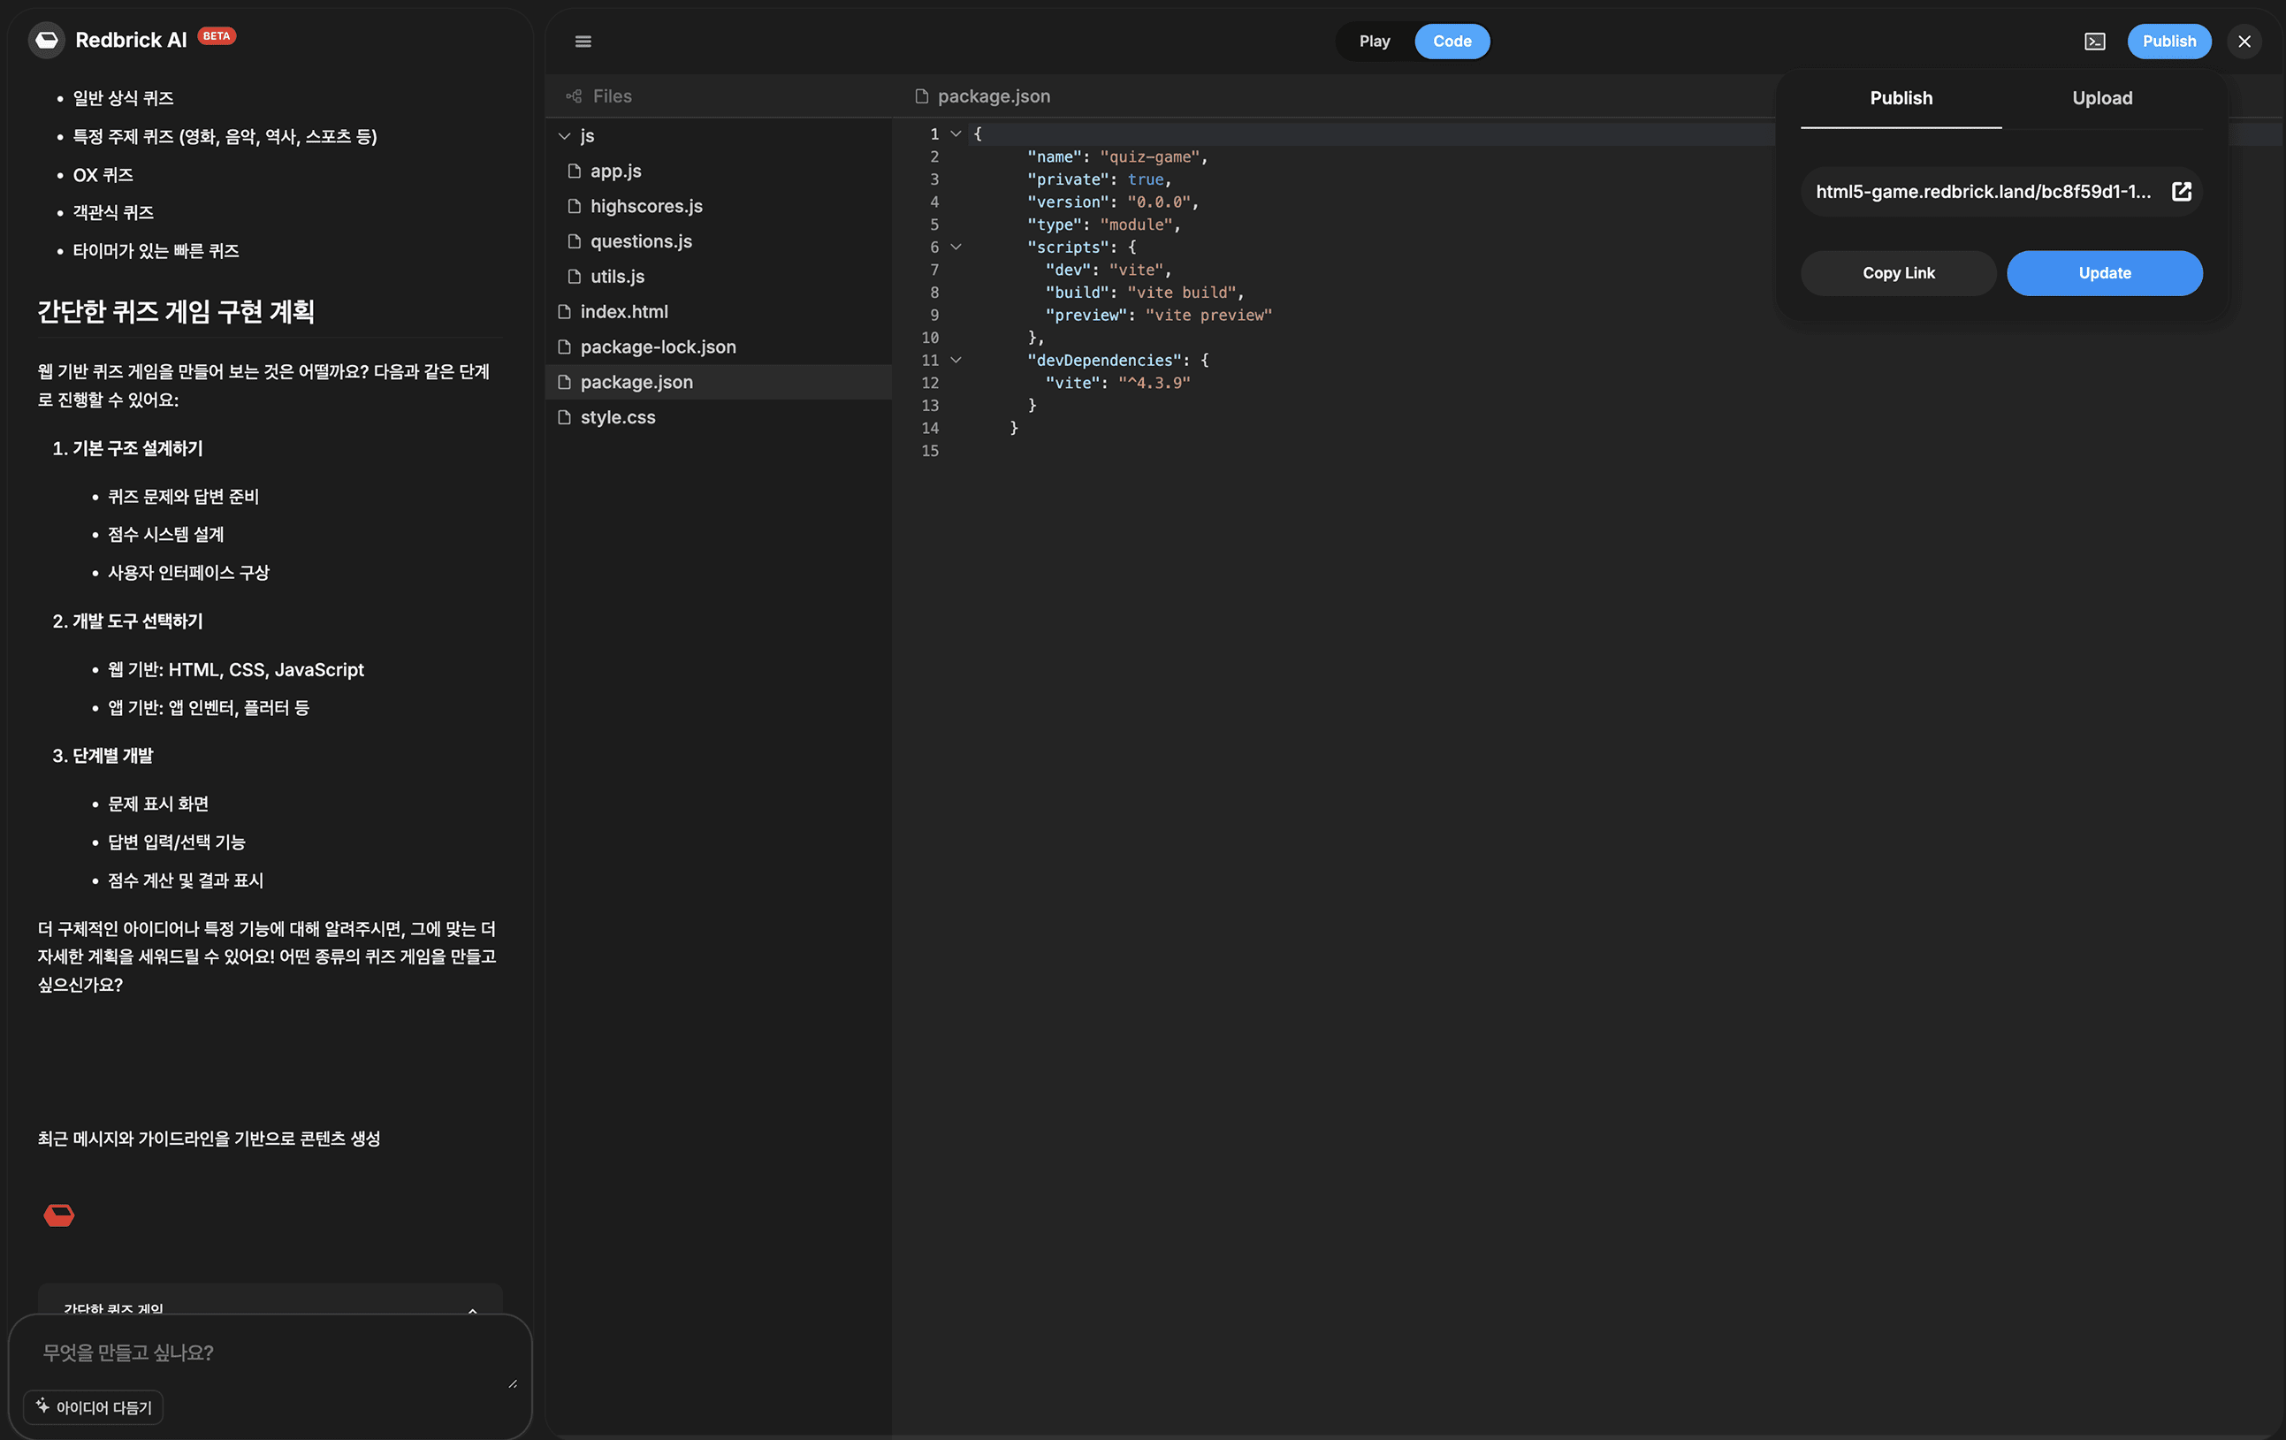Click the Copy Link button
This screenshot has width=2286, height=1440.
click(x=1898, y=273)
